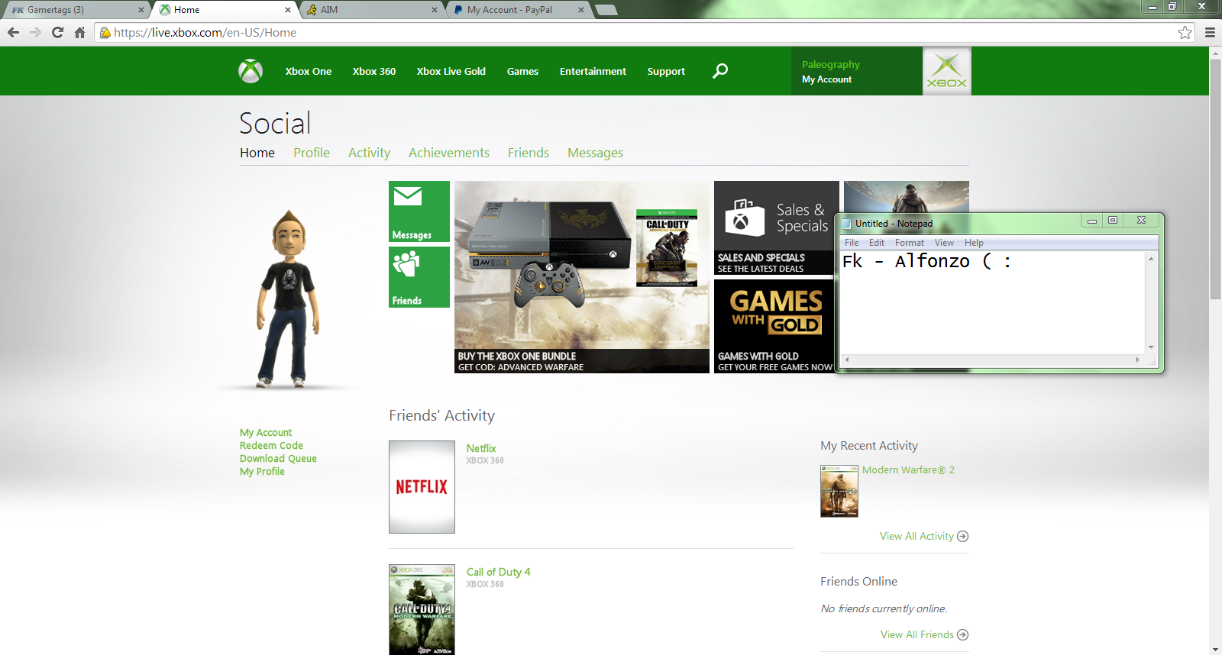Viewport: 1222px width, 655px height.
Task: Open the Games with Gold promo tile
Action: (x=774, y=327)
